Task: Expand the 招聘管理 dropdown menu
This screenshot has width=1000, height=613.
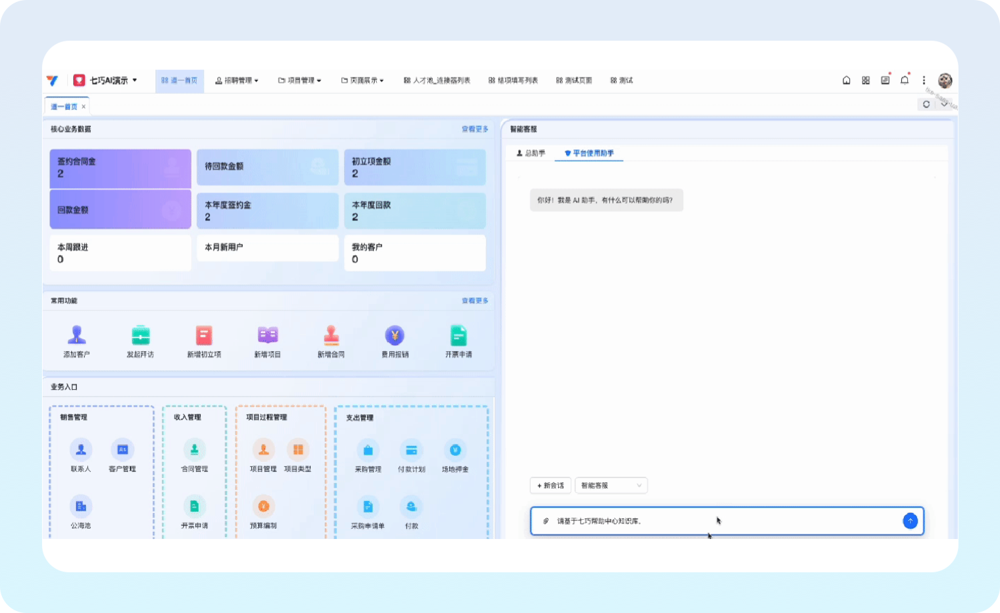Action: pyautogui.click(x=237, y=81)
